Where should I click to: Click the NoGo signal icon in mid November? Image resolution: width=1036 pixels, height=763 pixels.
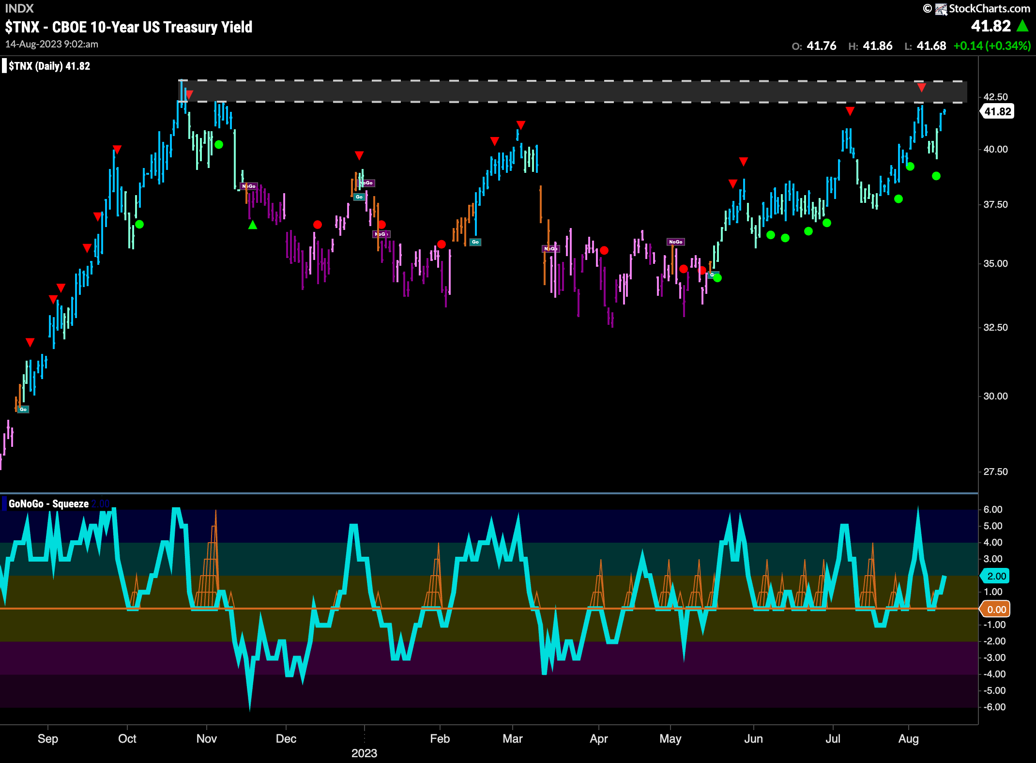(249, 186)
